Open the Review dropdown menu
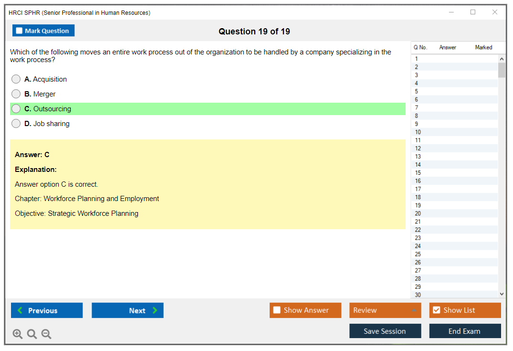 pyautogui.click(x=385, y=310)
